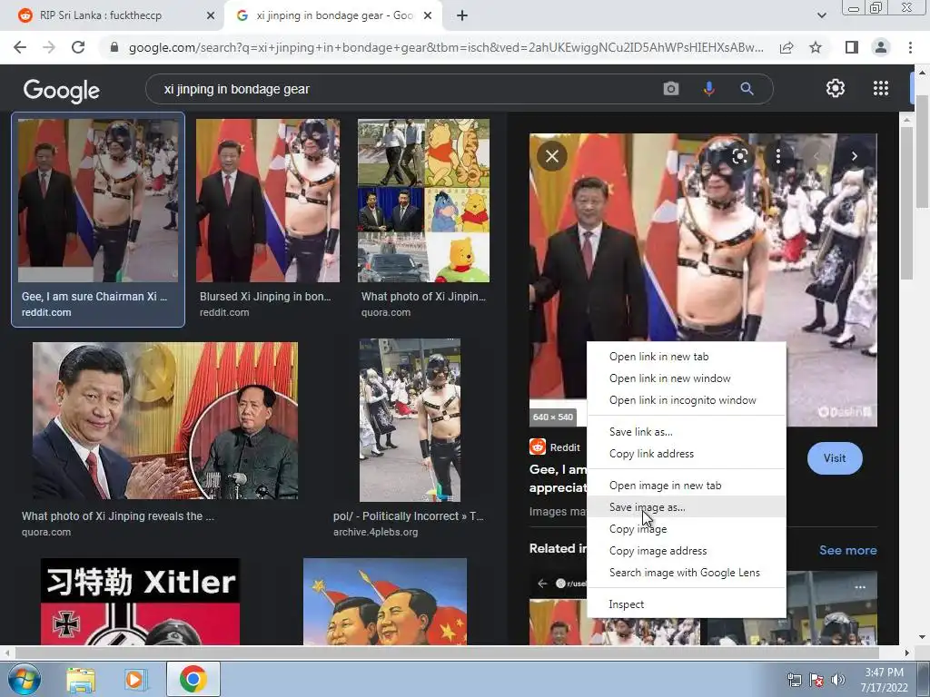The image size is (930, 697).
Task: Open a new tab with plus button
Action: click(462, 16)
